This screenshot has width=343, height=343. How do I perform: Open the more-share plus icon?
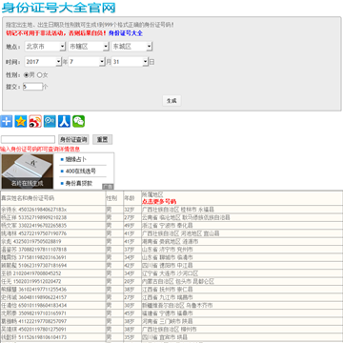click(x=7, y=121)
